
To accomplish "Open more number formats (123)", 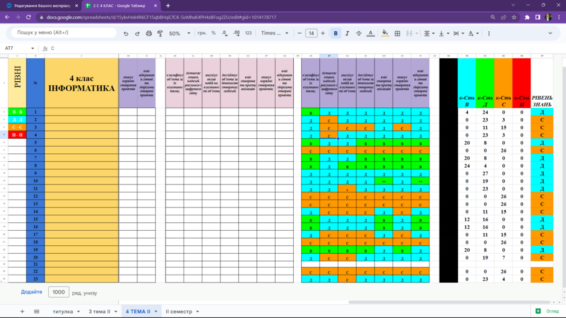I will click(248, 33).
